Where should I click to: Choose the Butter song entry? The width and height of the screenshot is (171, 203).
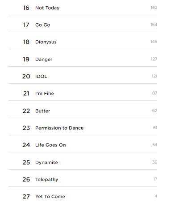tap(42, 111)
